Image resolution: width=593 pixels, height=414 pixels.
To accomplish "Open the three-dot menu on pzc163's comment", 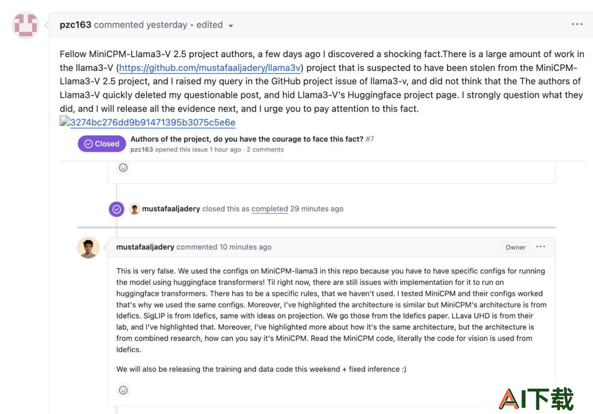I will [x=577, y=24].
